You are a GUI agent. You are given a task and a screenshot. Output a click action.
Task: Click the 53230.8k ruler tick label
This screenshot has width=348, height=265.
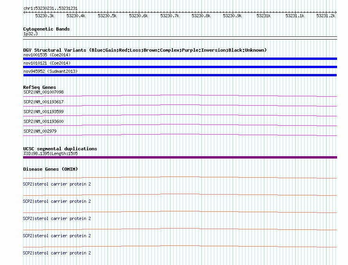(201, 16)
